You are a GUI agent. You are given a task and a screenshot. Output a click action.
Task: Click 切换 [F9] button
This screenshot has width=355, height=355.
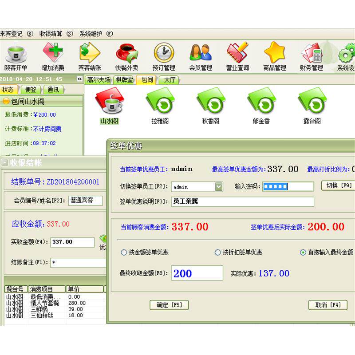[x=339, y=185]
